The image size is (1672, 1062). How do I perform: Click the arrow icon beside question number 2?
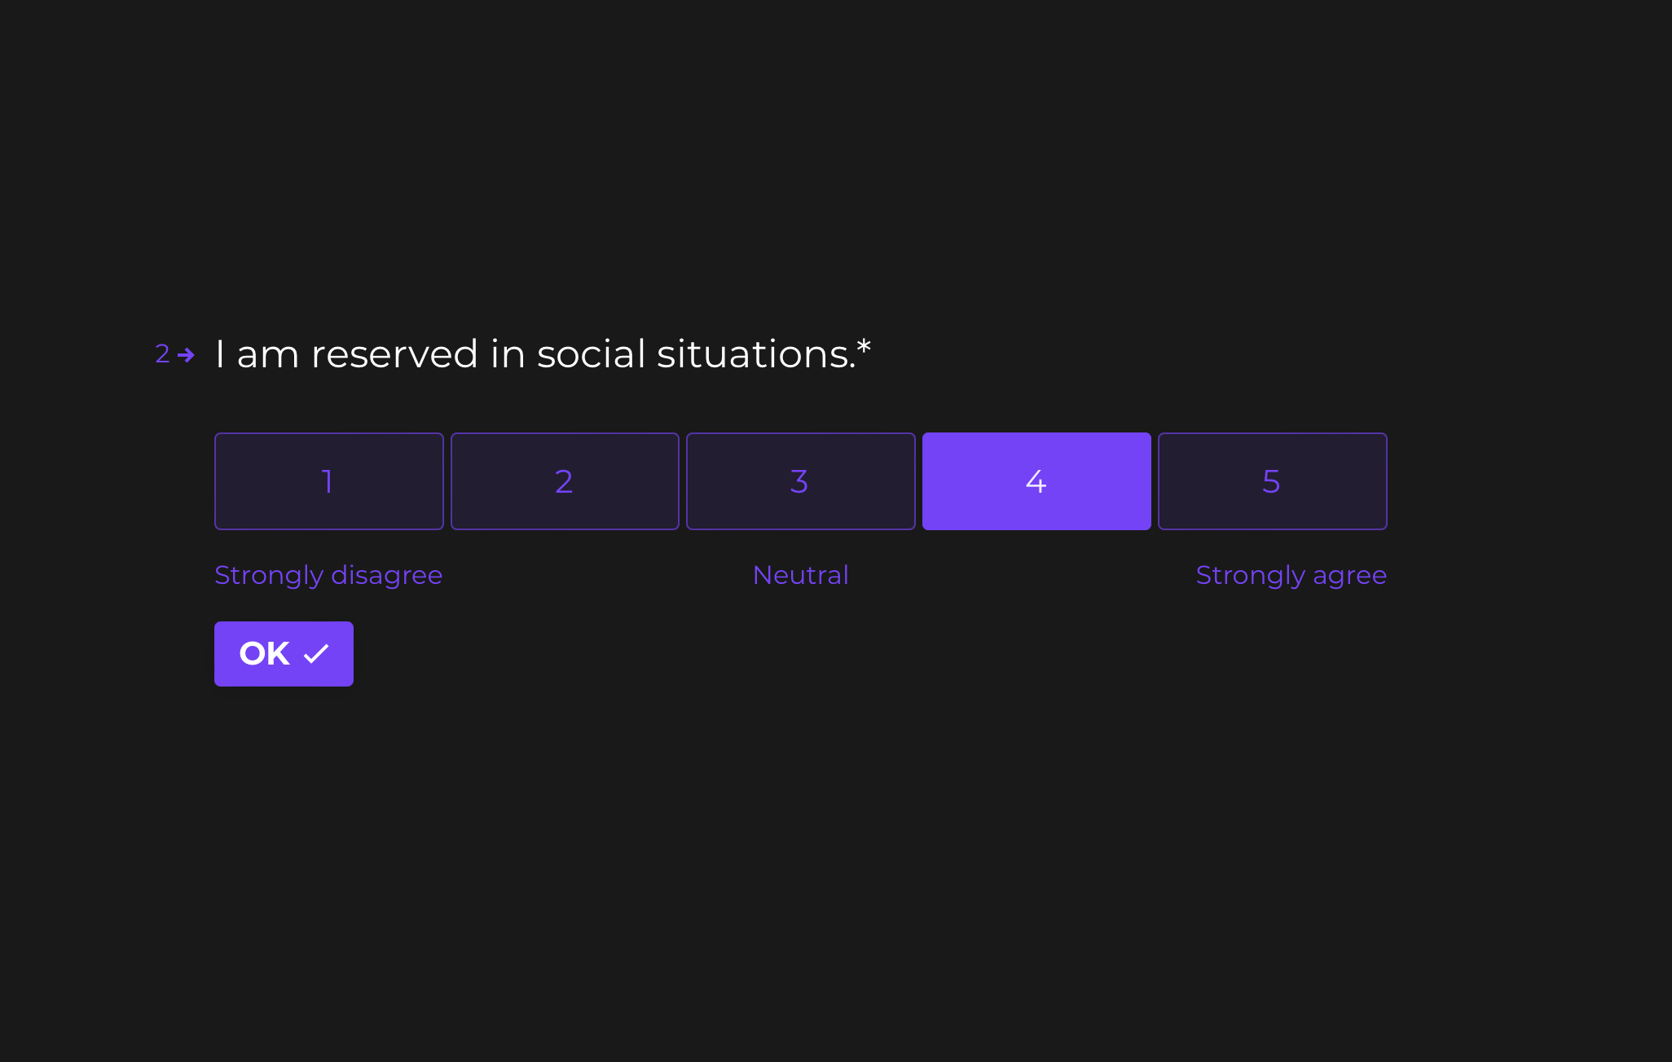(187, 353)
